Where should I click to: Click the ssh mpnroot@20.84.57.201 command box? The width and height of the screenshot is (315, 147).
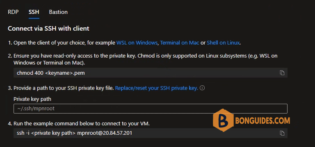(151, 133)
